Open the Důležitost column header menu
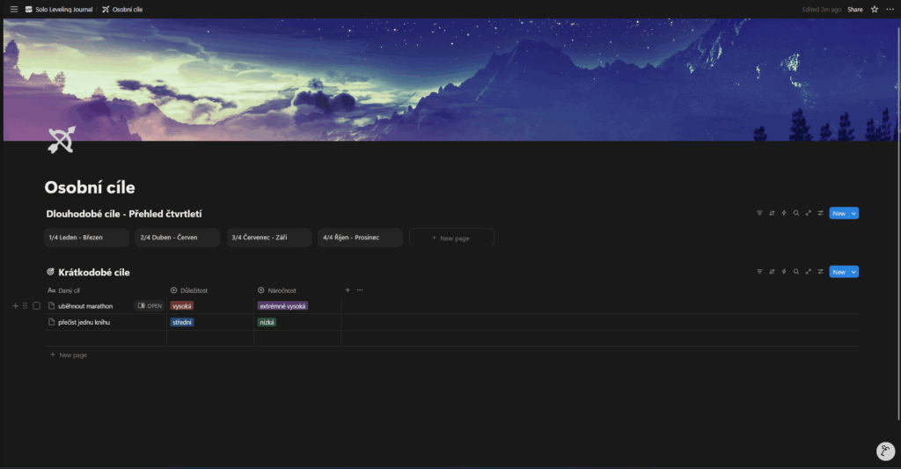 pyautogui.click(x=194, y=289)
